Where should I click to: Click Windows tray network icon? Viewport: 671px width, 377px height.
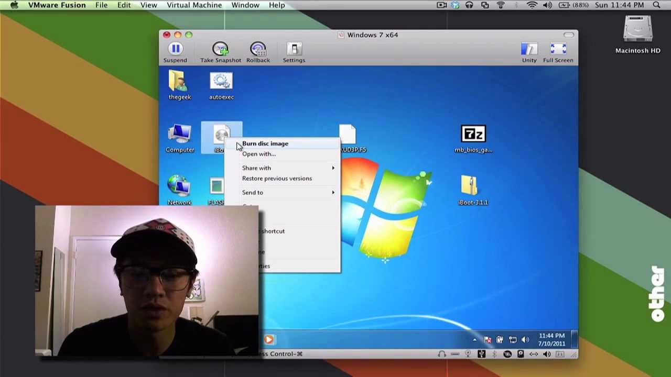pyautogui.click(x=513, y=340)
